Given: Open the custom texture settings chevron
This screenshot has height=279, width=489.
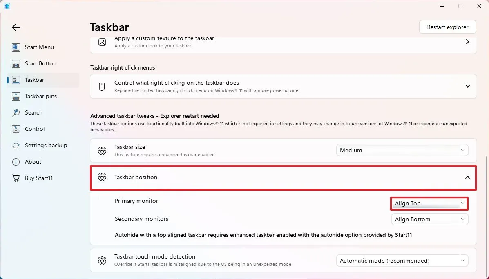Looking at the screenshot, I should click(468, 42).
